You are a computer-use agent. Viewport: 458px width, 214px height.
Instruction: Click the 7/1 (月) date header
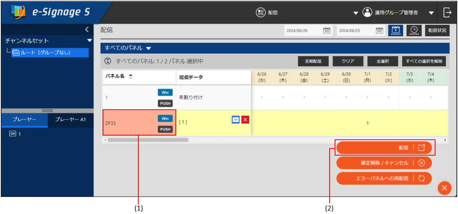[367, 77]
